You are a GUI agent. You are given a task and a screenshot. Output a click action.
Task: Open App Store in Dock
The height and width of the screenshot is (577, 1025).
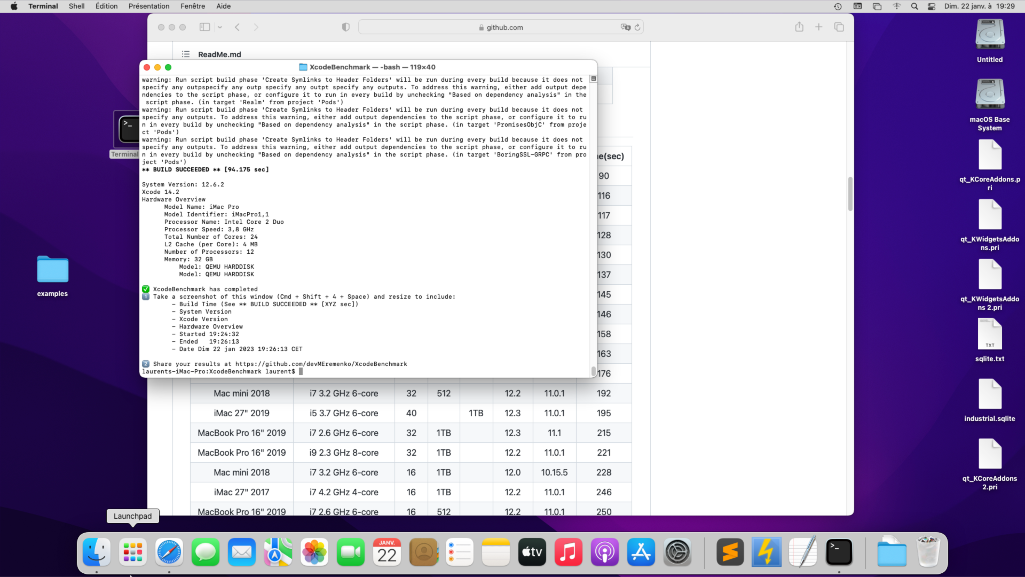pos(641,552)
